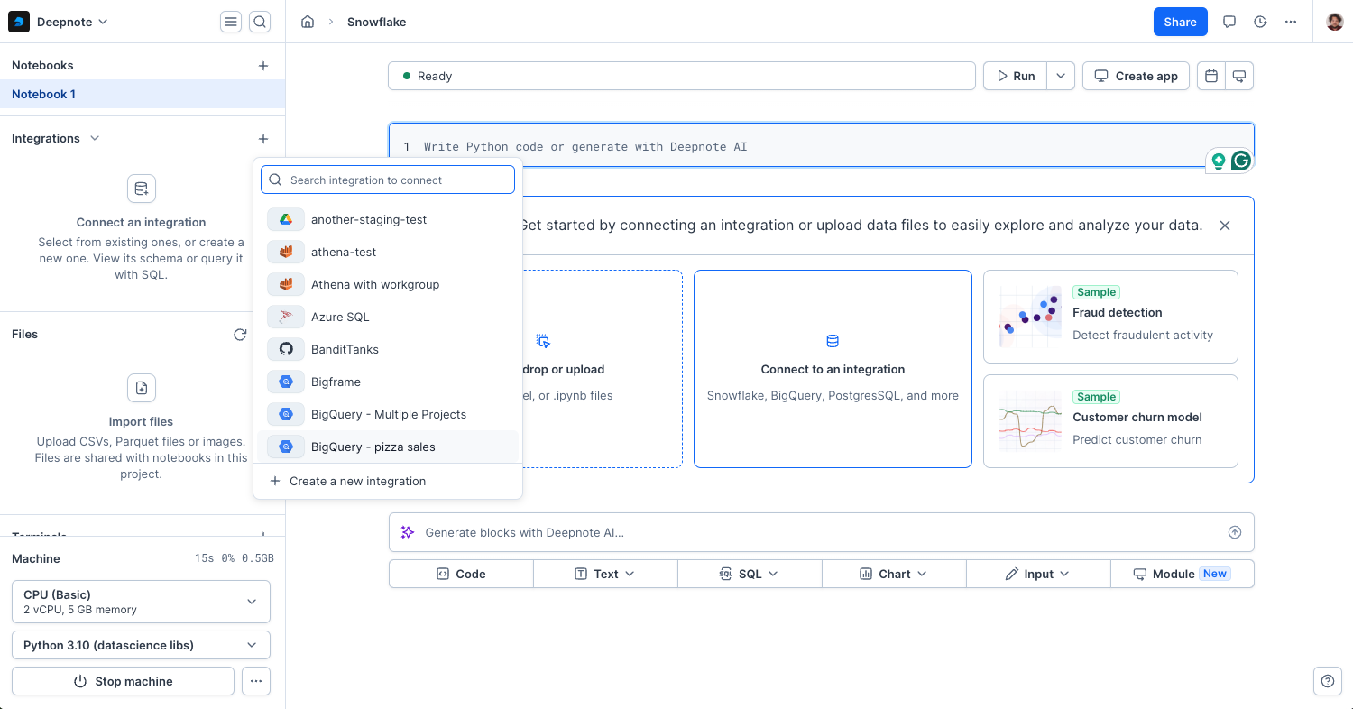Click the Import files document icon
This screenshot has width=1353, height=709.
click(x=142, y=388)
